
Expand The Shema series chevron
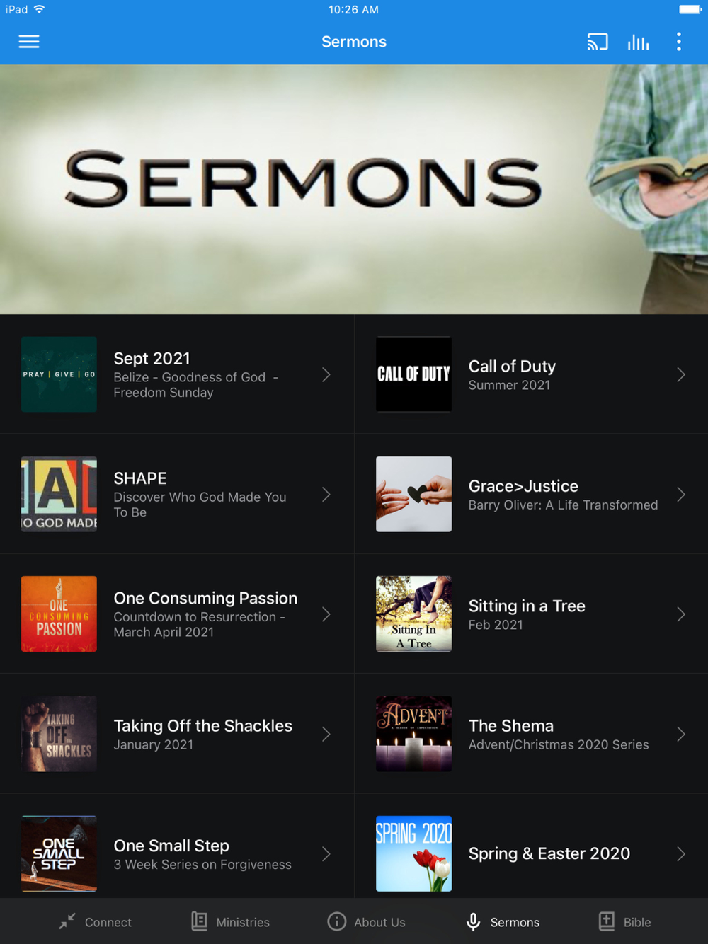click(681, 735)
